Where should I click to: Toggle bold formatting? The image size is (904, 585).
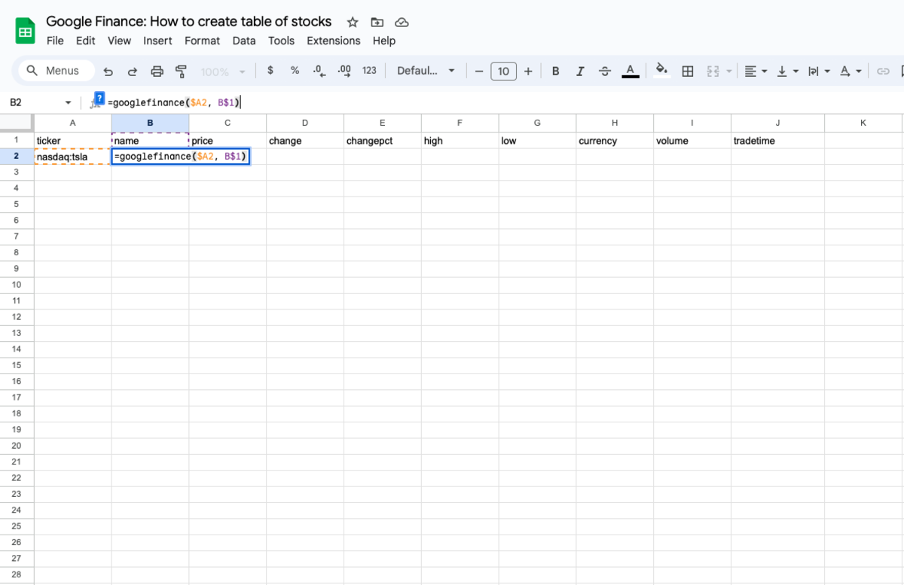click(555, 71)
